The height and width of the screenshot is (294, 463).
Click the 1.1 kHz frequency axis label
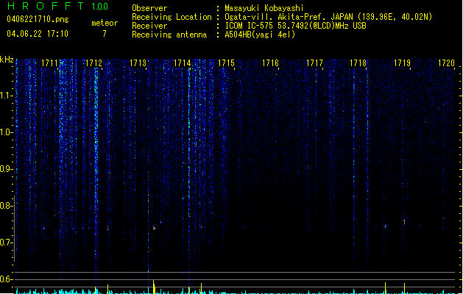pos(6,96)
